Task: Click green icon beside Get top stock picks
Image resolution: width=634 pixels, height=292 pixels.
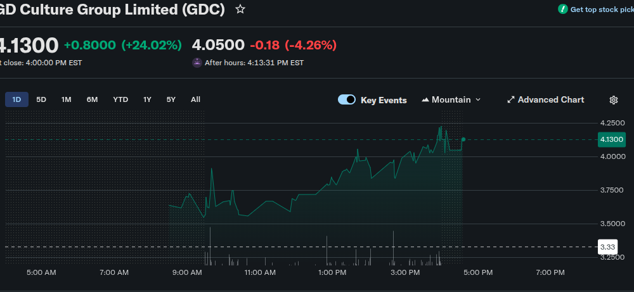Action: pos(562,10)
